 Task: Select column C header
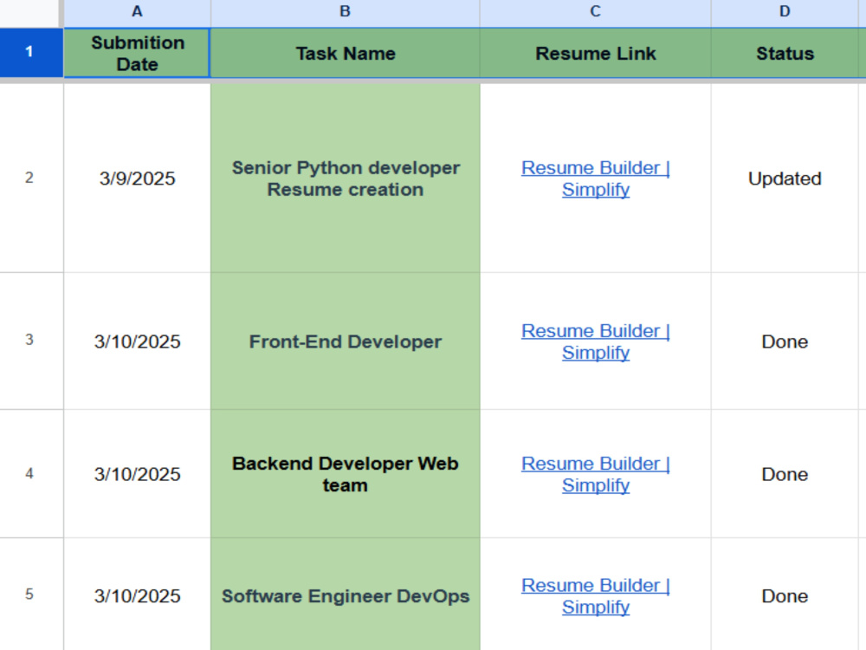coord(596,12)
